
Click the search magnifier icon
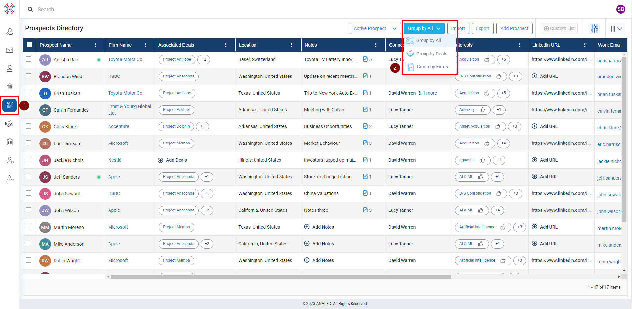coord(30,9)
